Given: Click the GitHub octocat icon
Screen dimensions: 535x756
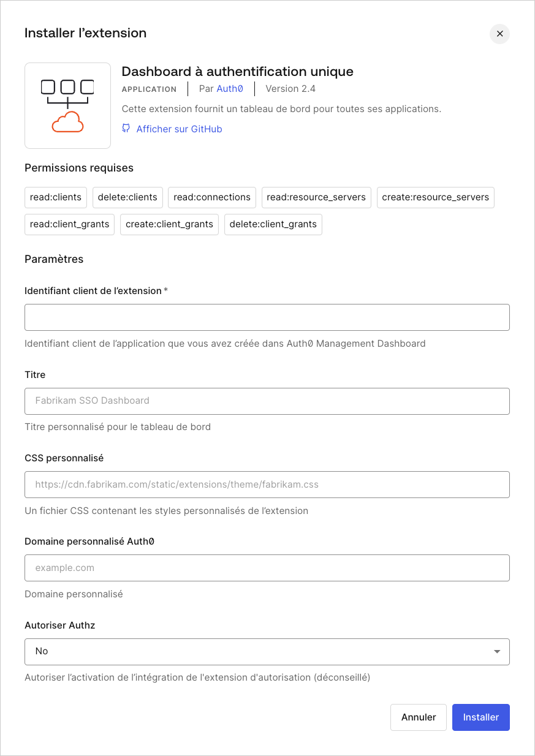Looking at the screenshot, I should coord(126,129).
